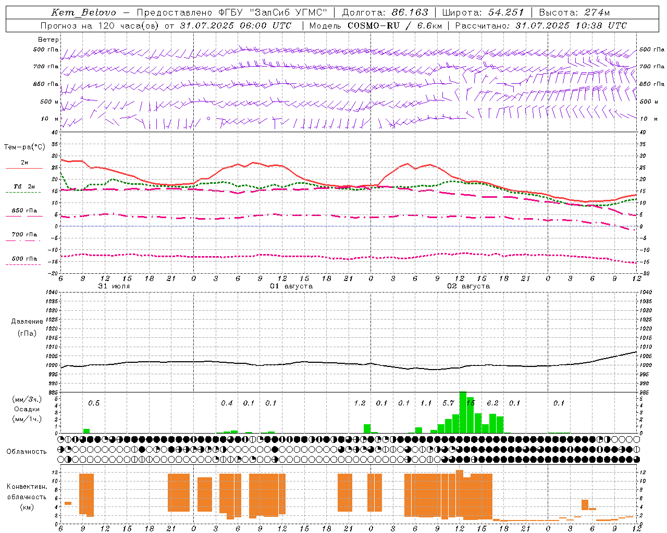667x533 pixels.
Task: Click the elevation value 274м
Action: [x=596, y=12]
